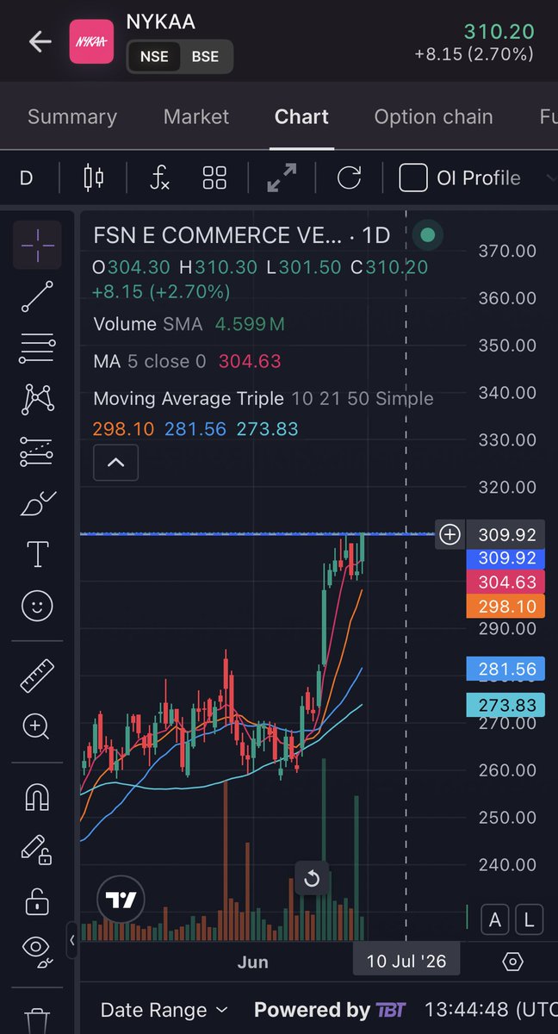
Task: Open the emoji icons tool
Action: pyautogui.click(x=37, y=607)
